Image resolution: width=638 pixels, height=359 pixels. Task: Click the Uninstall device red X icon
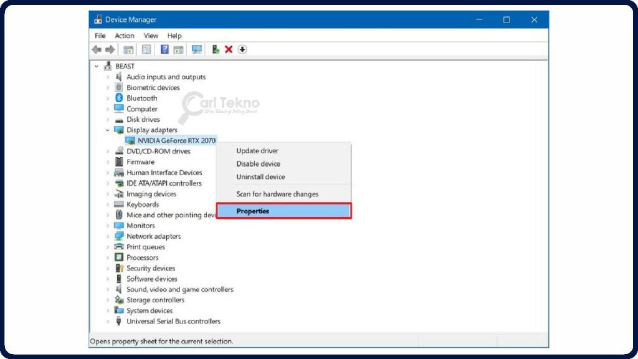point(229,49)
